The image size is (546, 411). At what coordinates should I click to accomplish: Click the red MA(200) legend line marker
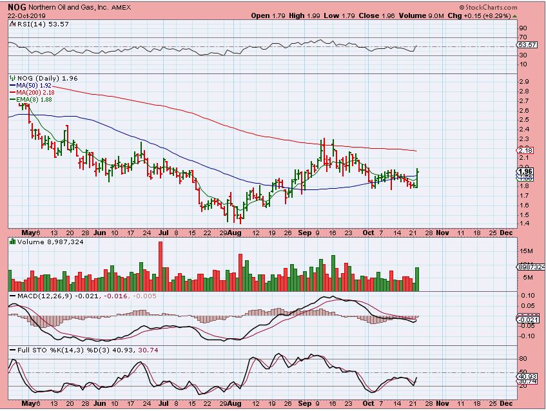[12, 93]
